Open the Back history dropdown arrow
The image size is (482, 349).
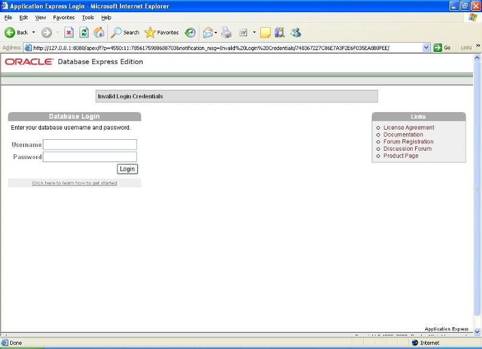click(34, 33)
